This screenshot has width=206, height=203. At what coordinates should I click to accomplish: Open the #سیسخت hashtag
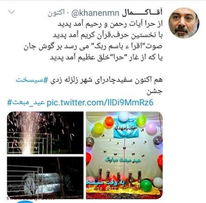pos(32,80)
